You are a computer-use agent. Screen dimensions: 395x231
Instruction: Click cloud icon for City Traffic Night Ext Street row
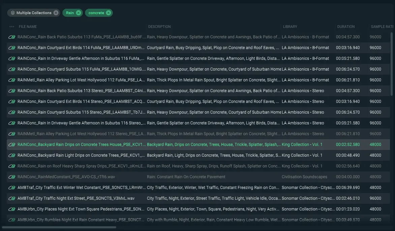[x=11, y=199]
